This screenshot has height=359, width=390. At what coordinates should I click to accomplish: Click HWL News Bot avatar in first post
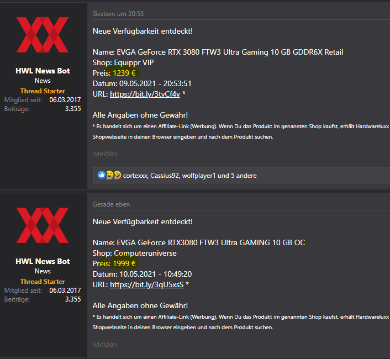click(x=43, y=35)
